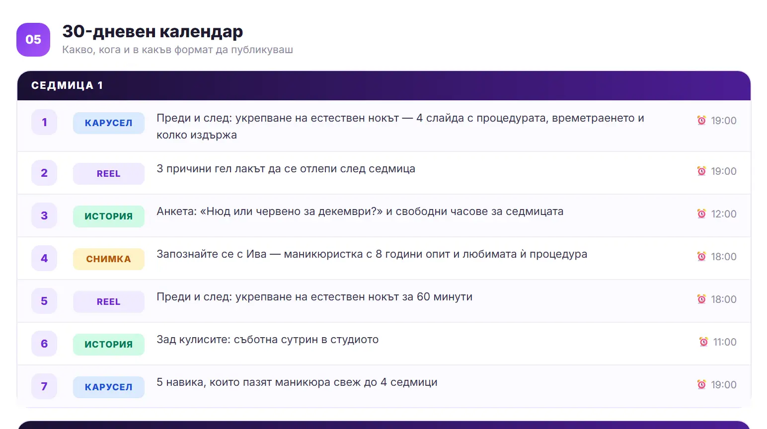Image resolution: width=767 pixels, height=429 pixels.
Task: Click the 'Запознайте се с Ива' description
Action: [372, 254]
